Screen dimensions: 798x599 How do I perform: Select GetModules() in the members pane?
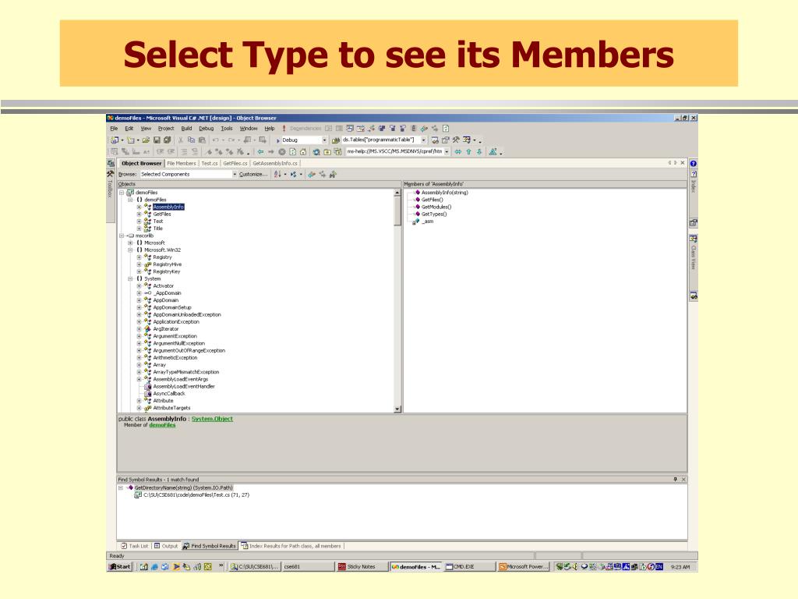(x=436, y=207)
